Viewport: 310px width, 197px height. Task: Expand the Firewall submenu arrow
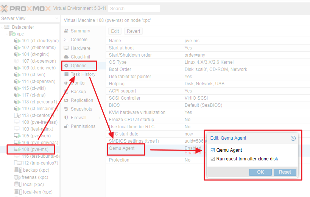click(100, 118)
